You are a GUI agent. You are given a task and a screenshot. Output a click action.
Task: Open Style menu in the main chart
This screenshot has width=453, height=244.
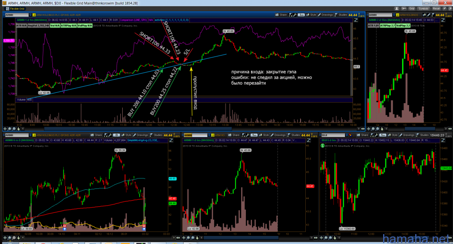coord(312,15)
